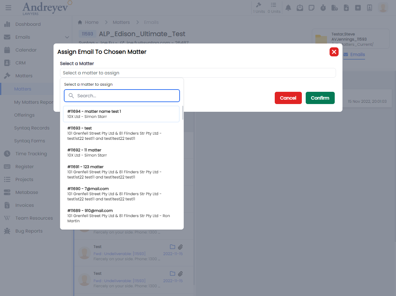Close the Assign Email dialog with red X
The height and width of the screenshot is (296, 396).
pyautogui.click(x=334, y=52)
